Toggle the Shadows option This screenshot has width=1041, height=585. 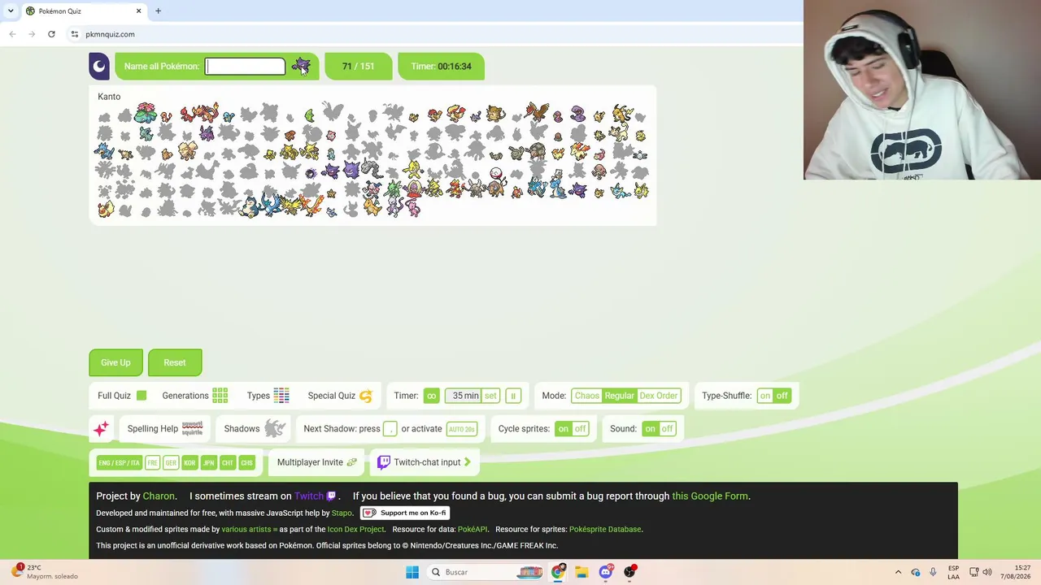255,429
